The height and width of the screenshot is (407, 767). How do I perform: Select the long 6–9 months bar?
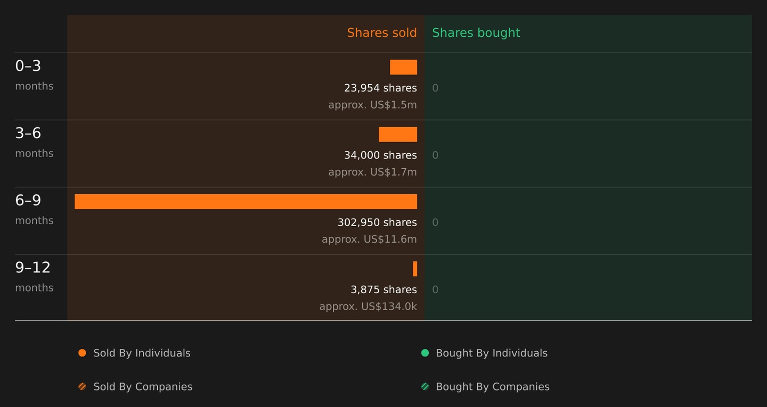pyautogui.click(x=246, y=202)
